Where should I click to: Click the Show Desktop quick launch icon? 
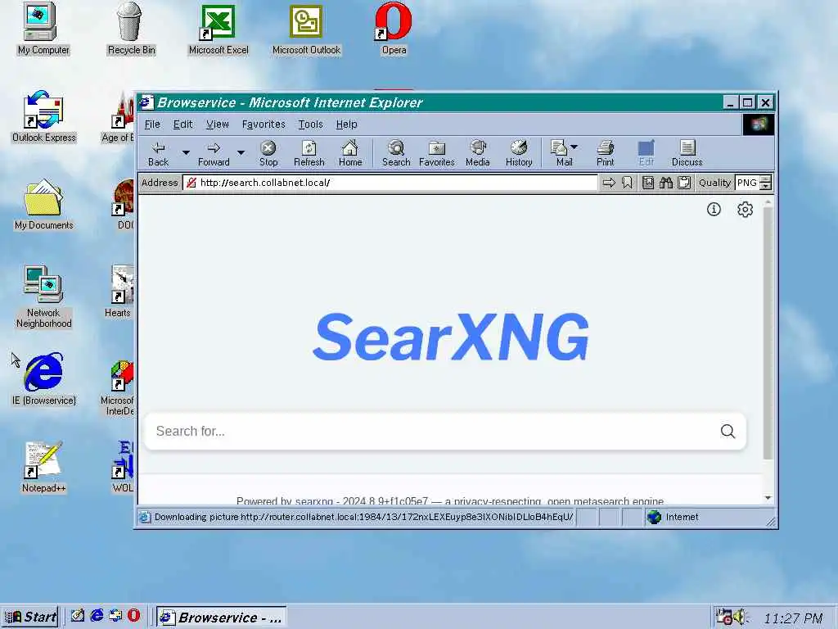click(78, 616)
